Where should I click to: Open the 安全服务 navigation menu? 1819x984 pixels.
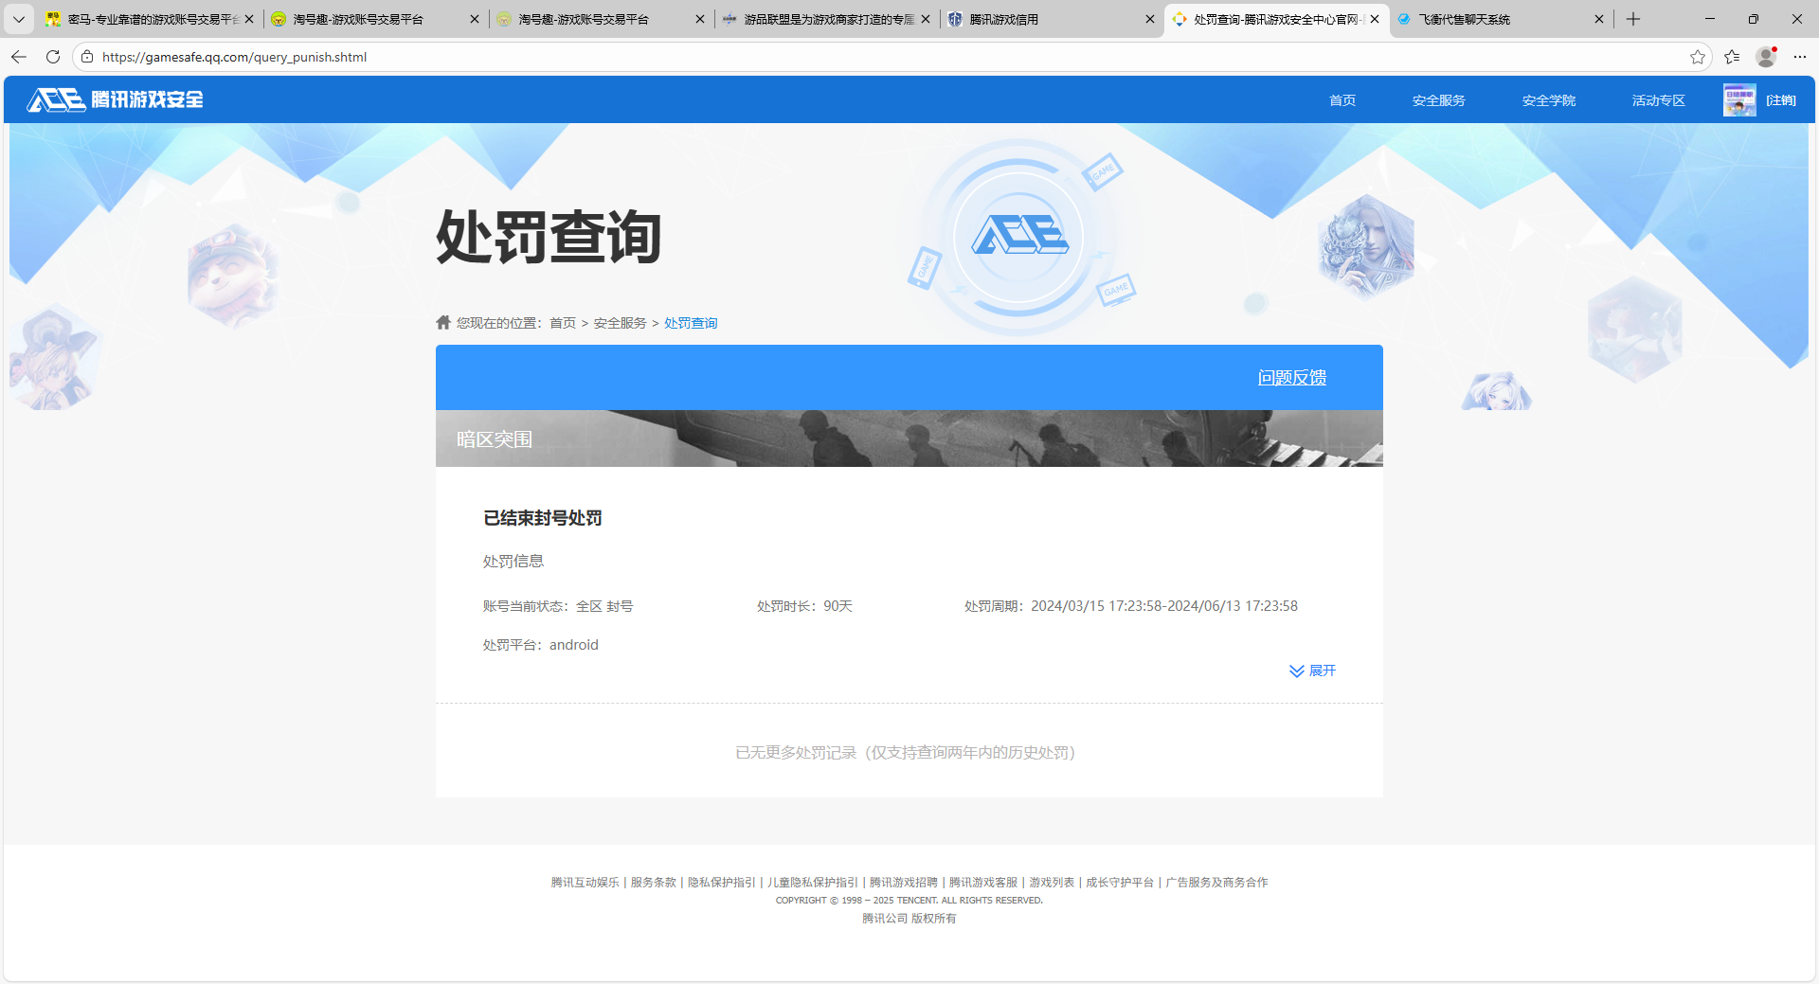click(1437, 99)
